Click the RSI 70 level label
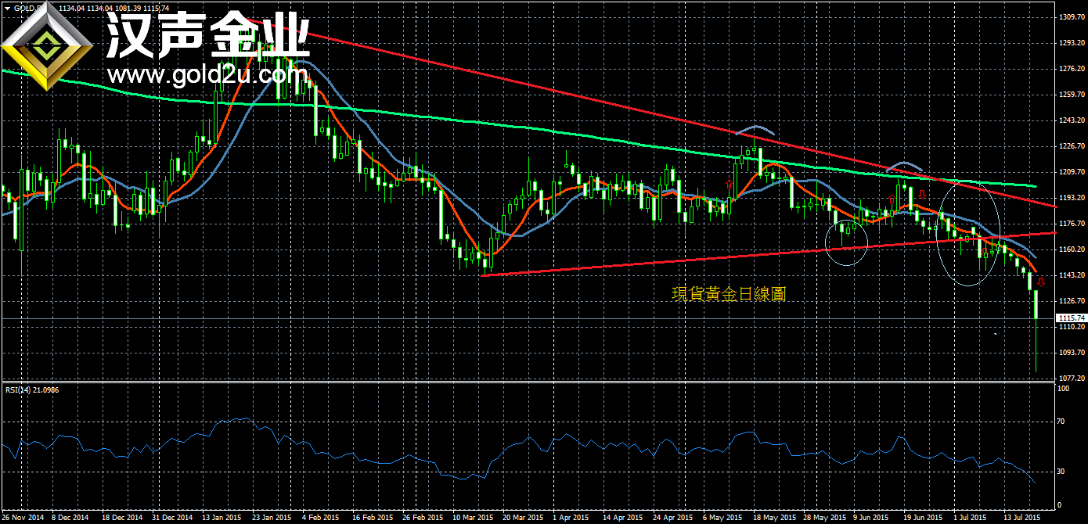Screen dimensions: 1088x524 point(1061,422)
